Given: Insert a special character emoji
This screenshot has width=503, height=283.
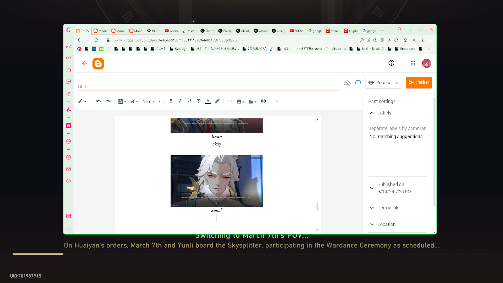Looking at the screenshot, I should tap(263, 101).
